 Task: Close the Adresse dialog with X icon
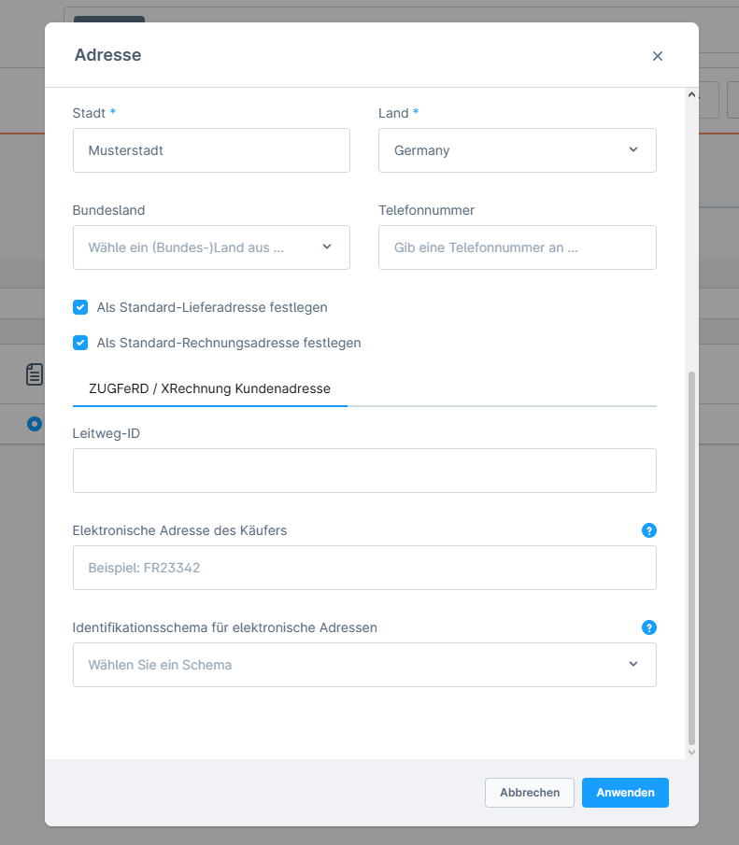click(658, 56)
